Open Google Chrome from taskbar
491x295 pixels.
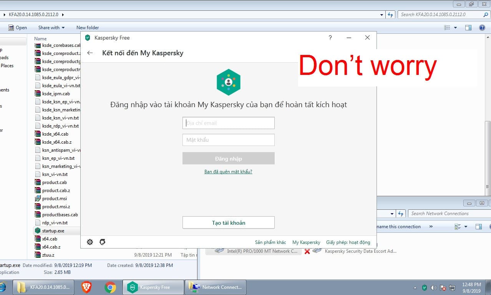[110, 287]
